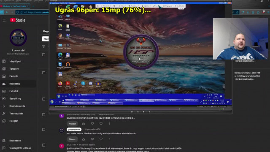This screenshot has width=270, height=152.
Task: Open the Adobe Reader icon on remote desktop
Action: [67, 84]
